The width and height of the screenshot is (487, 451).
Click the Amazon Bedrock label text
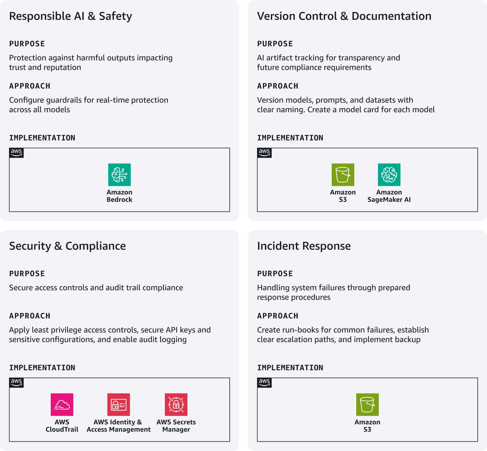click(x=119, y=196)
